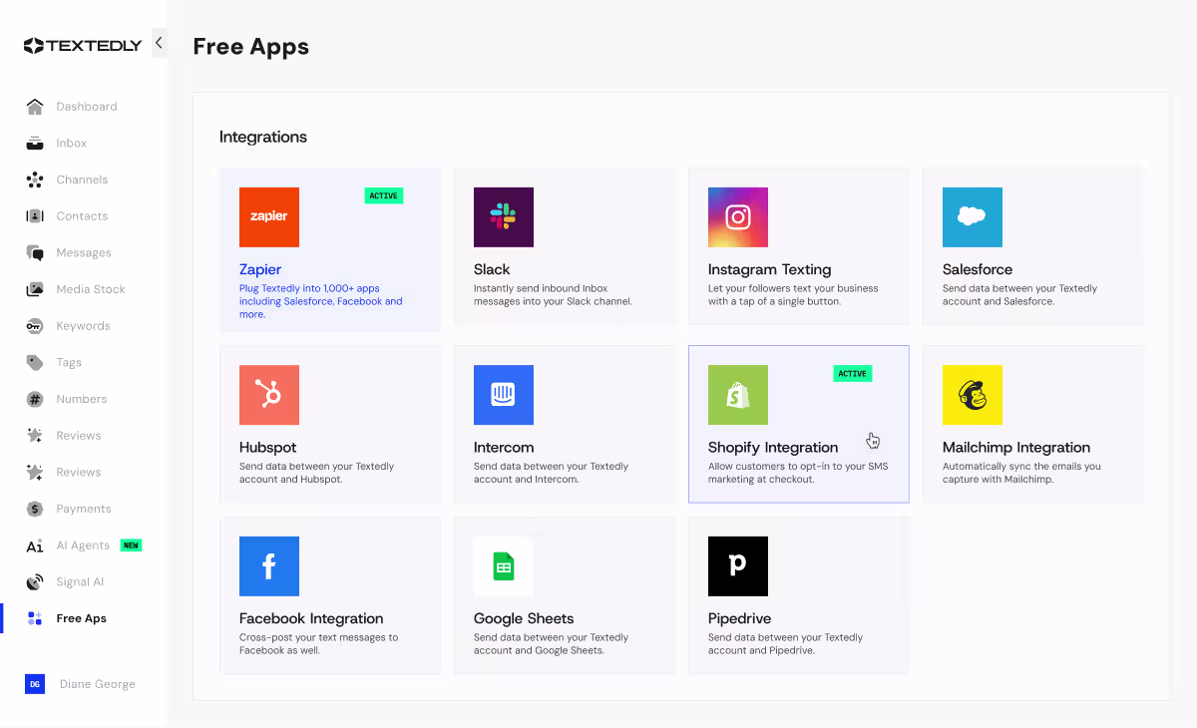1197x728 pixels.
Task: Click the Intercom logo icon
Action: (504, 395)
